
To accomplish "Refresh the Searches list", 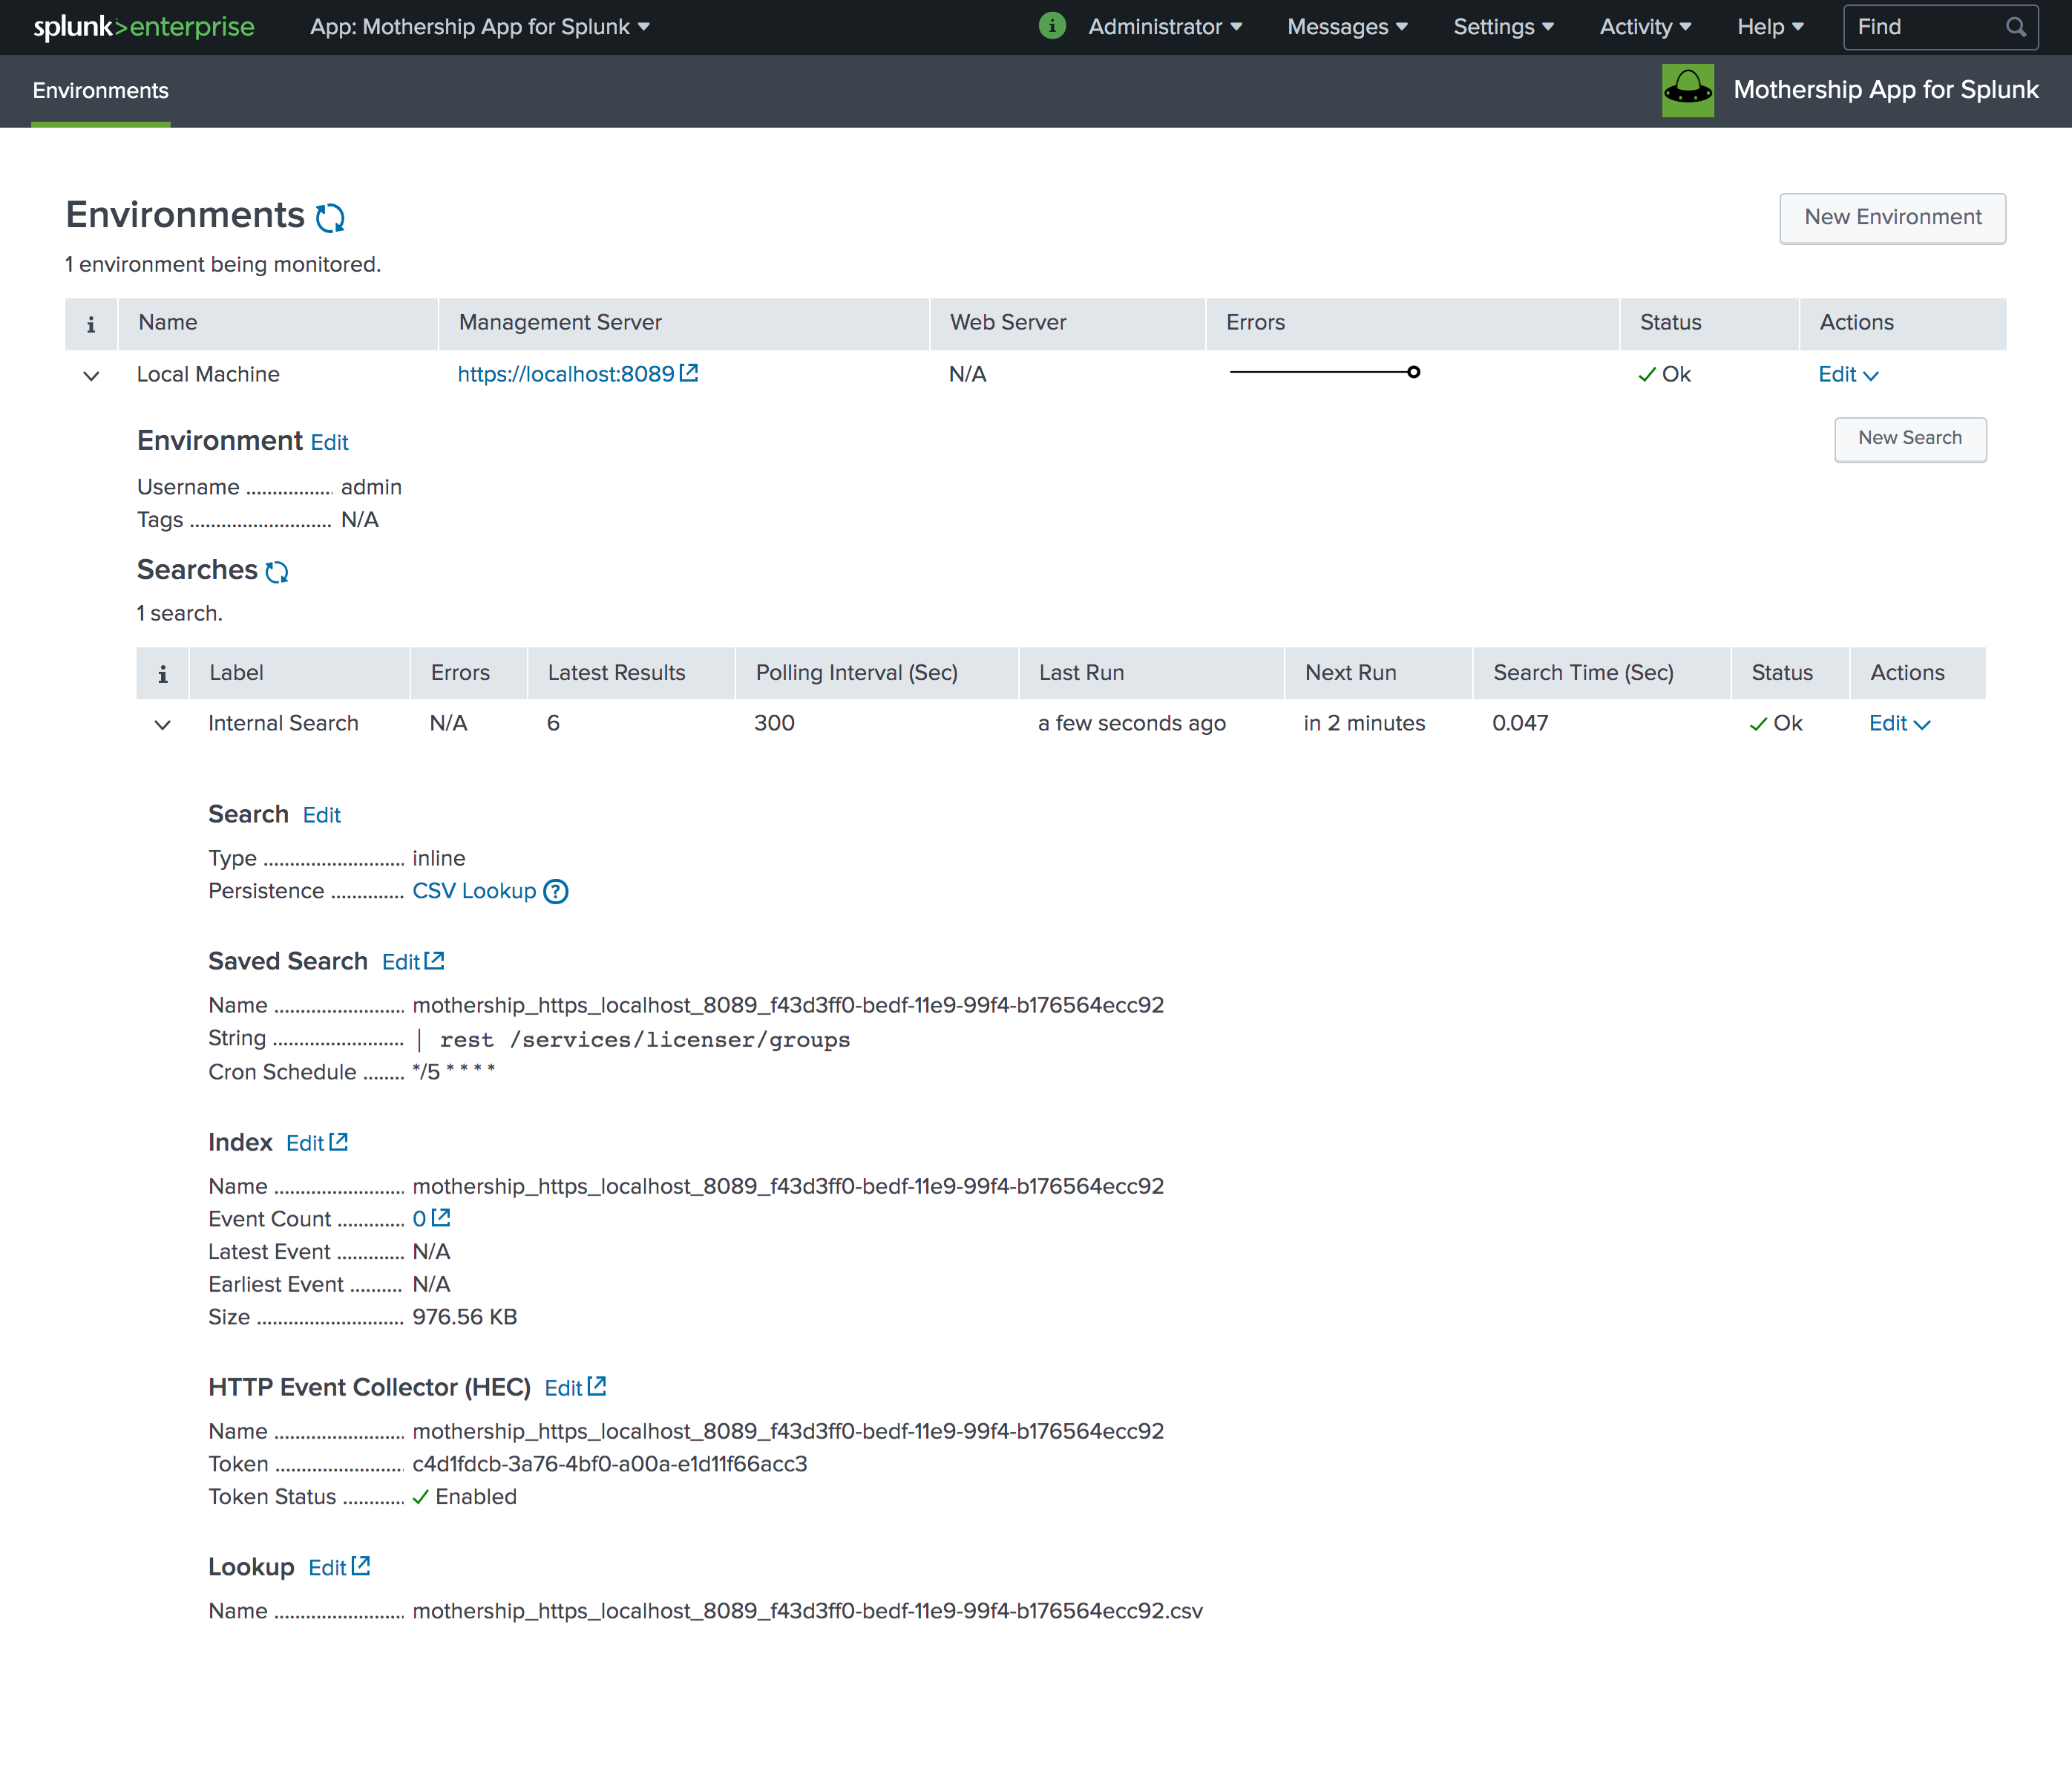I will [x=277, y=572].
